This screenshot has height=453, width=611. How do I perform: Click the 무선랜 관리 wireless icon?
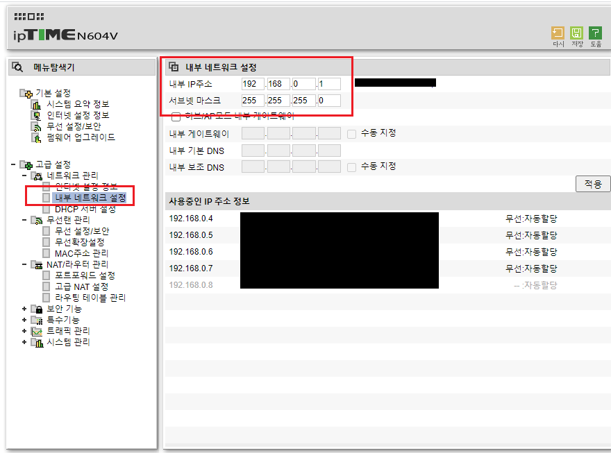37,221
